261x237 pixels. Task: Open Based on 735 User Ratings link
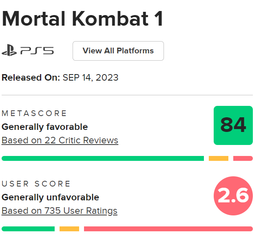click(x=60, y=211)
